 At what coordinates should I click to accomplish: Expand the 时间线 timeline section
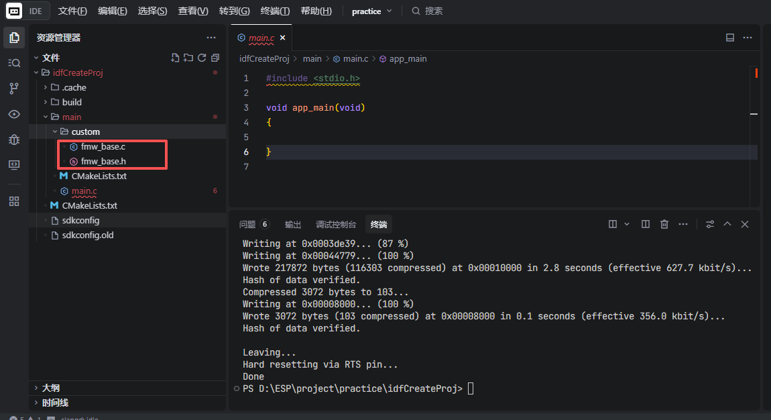point(36,403)
